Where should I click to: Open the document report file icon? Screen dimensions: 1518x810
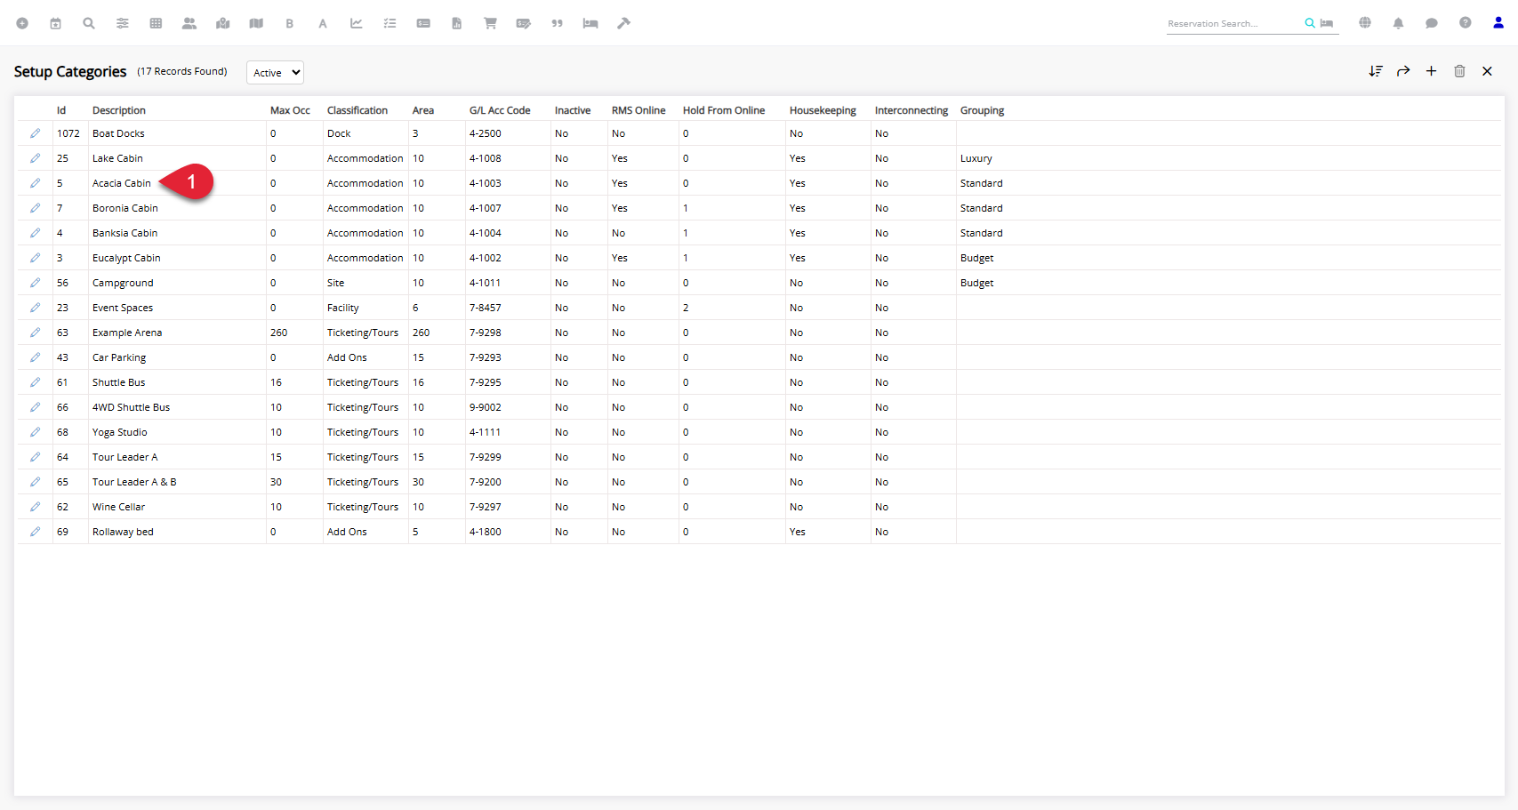[457, 23]
